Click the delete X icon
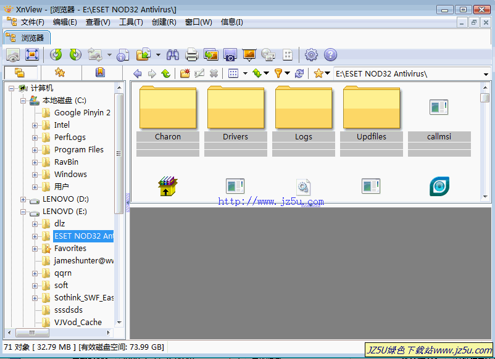This screenshot has width=495, height=359. pos(214,74)
